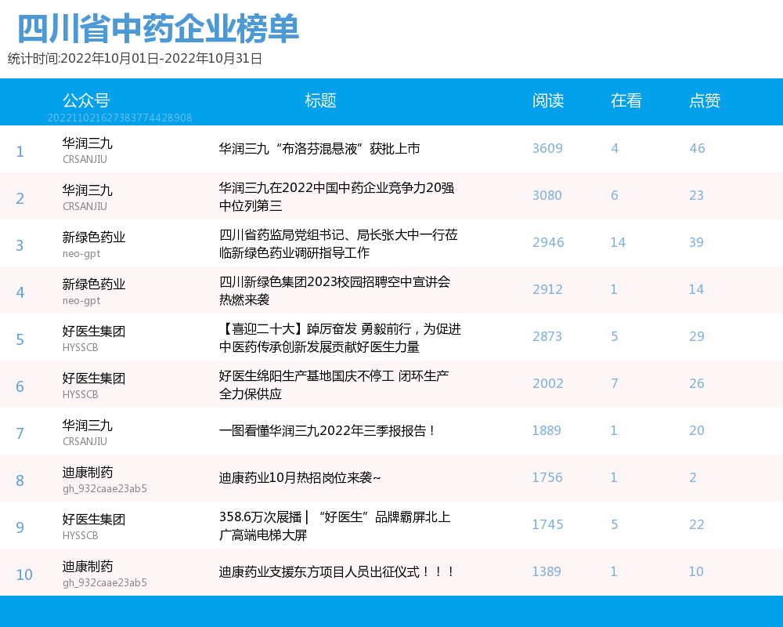Click the read count 1756
783x627 pixels.
point(547,477)
